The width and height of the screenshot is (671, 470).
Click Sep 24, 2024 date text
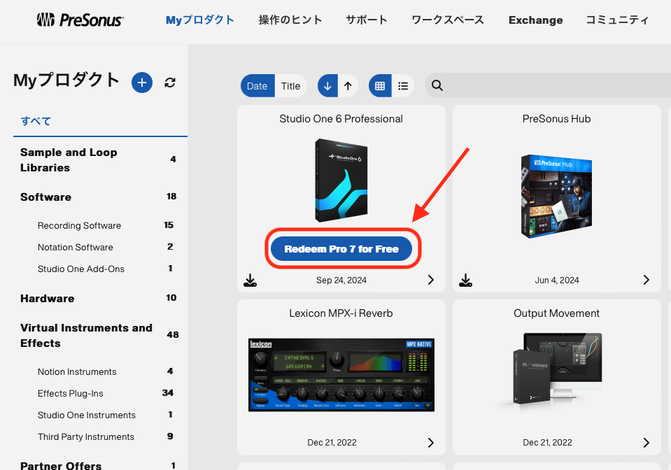point(341,280)
